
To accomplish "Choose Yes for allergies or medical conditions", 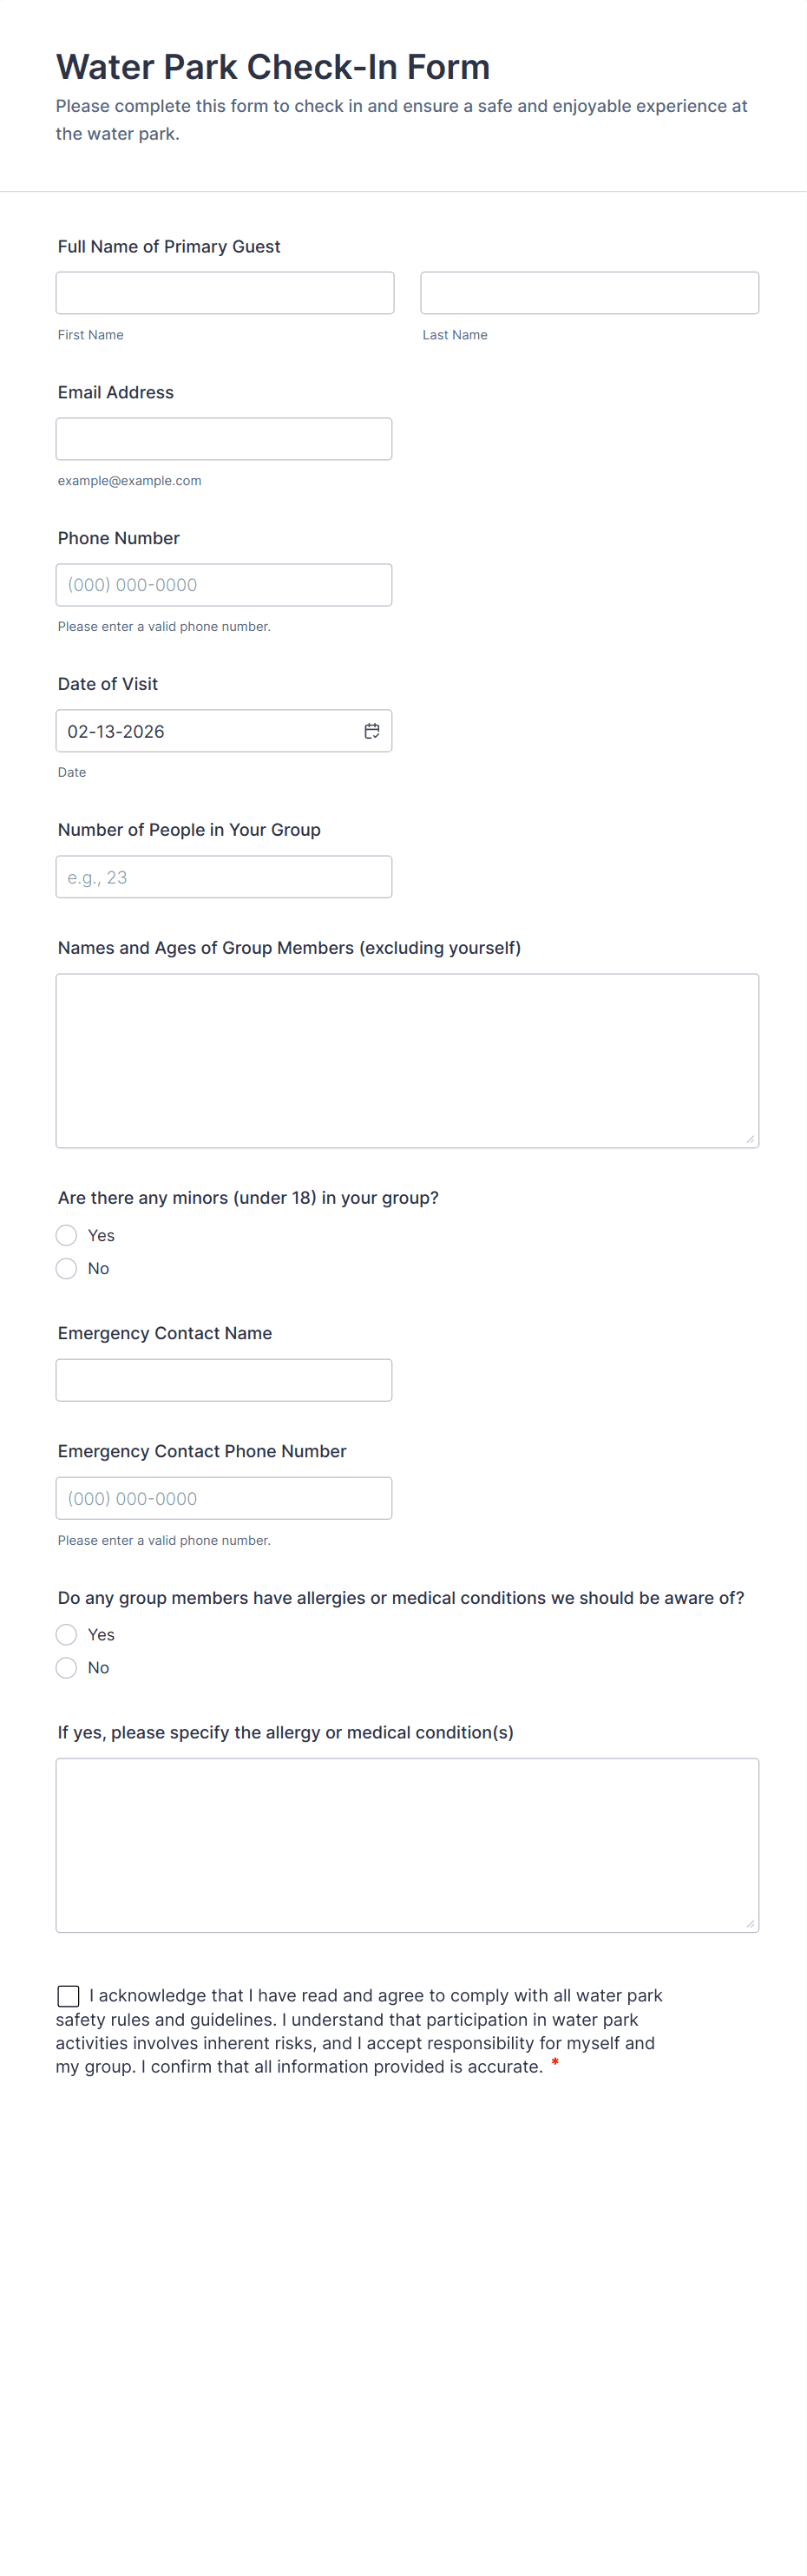I will (67, 1634).
